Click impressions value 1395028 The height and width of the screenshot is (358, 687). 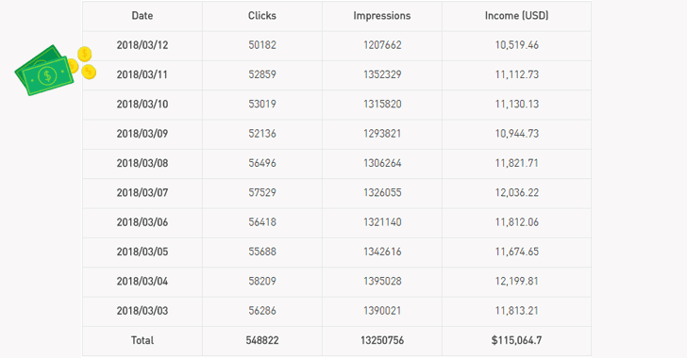[382, 281]
